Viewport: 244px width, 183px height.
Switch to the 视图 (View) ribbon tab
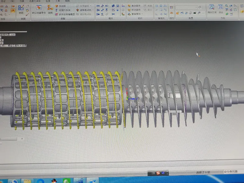click(x=67, y=1)
